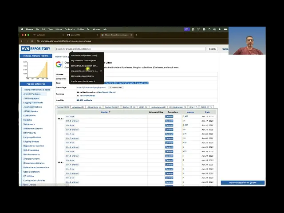Open the Logging Frameworks category
This screenshot has width=284, height=213.
pyautogui.click(x=33, y=103)
